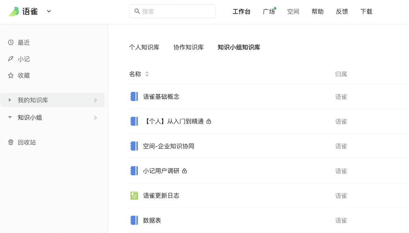Click the feather icon for 小记
The height and width of the screenshot is (233, 409).
pyautogui.click(x=11, y=59)
